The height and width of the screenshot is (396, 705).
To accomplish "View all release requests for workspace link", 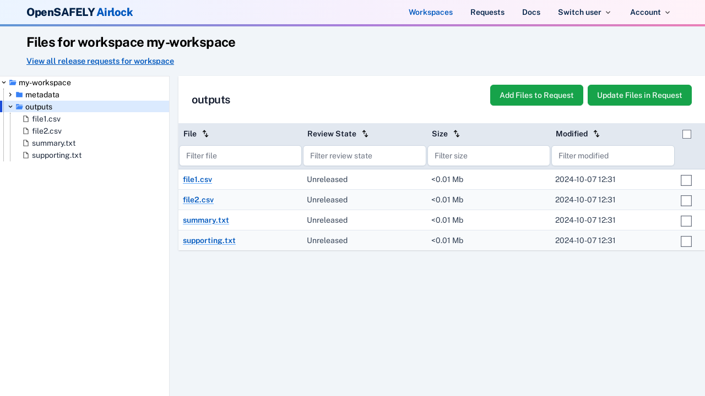I will click(100, 61).
